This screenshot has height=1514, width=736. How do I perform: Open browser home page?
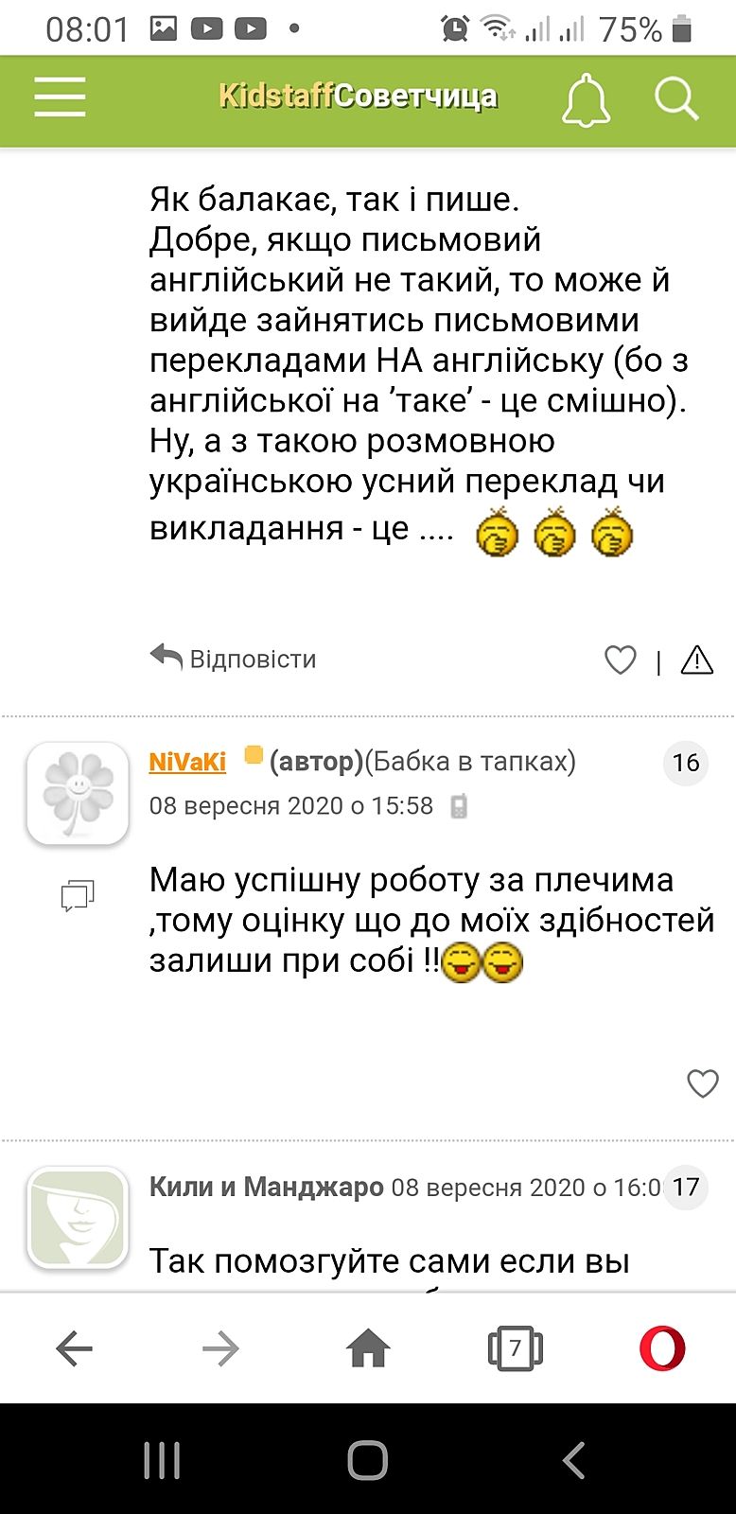point(368,1348)
